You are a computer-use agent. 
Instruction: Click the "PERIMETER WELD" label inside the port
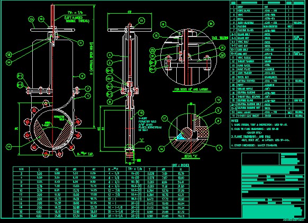(59, 118)
